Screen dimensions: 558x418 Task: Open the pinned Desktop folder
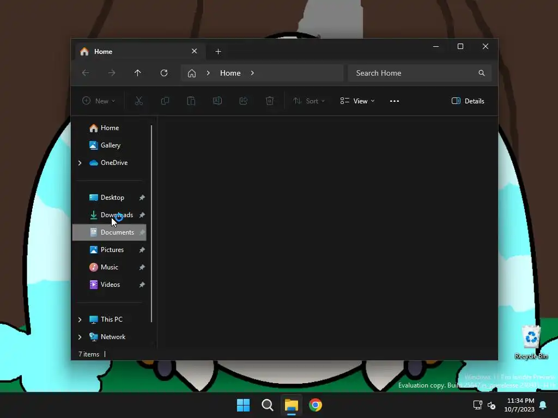tap(110, 197)
